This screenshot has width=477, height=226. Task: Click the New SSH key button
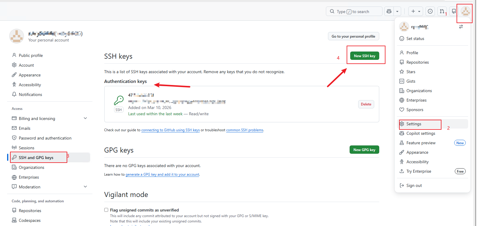tap(364, 56)
